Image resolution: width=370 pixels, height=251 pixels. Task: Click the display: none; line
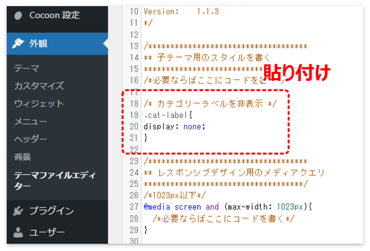pyautogui.click(x=174, y=126)
